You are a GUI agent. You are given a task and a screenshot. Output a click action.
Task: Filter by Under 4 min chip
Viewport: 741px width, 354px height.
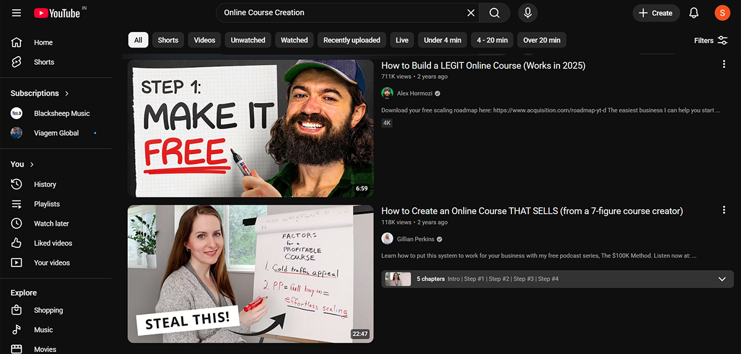(x=443, y=40)
